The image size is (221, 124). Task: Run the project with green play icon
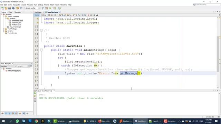pos(50,8)
